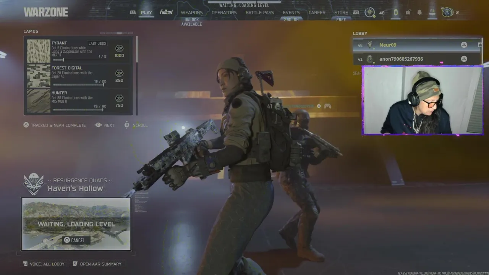Click the TRACKED & NEAR COMPLETE label

point(58,125)
